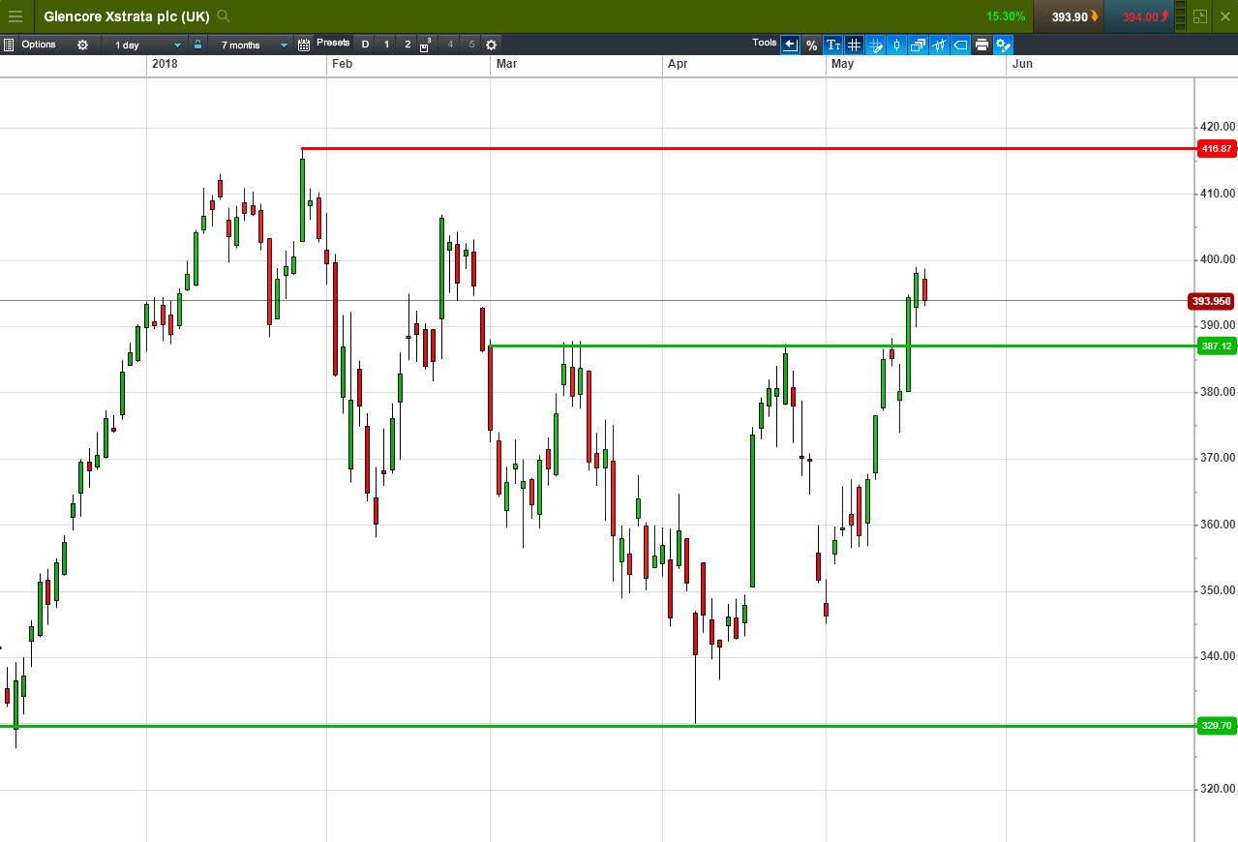The height and width of the screenshot is (842, 1238).
Task: Click the 15.30% change value
Action: [1006, 16]
